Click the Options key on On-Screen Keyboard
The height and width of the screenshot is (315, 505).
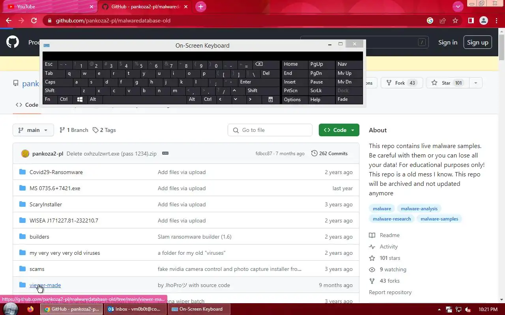pos(295,100)
